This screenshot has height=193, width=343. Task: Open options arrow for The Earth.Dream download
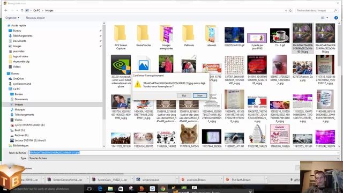click(x=266, y=180)
